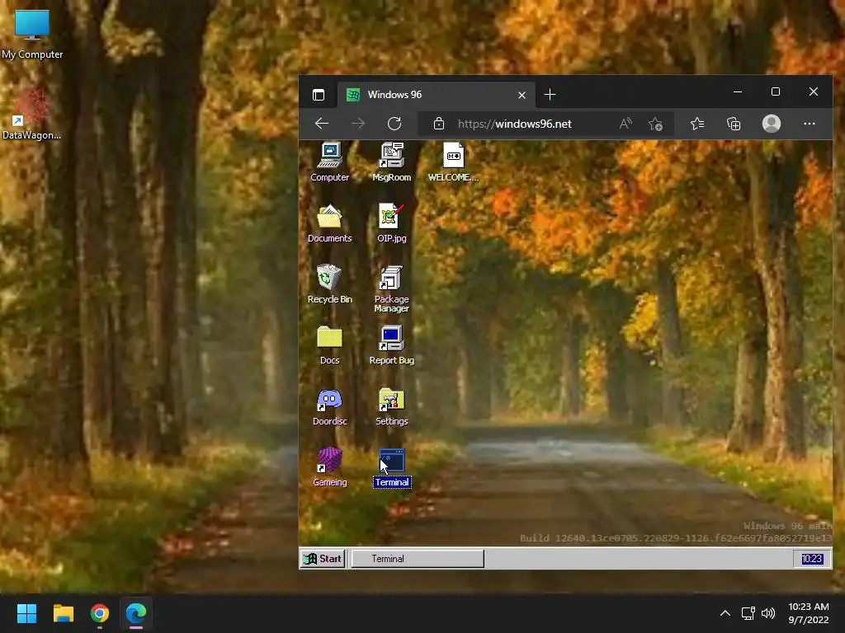This screenshot has height=633, width=845.
Task: Open the Read Aloud icon in address bar
Action: (x=625, y=124)
